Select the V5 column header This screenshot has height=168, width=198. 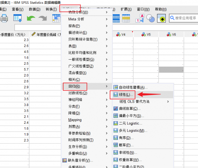click(146, 34)
